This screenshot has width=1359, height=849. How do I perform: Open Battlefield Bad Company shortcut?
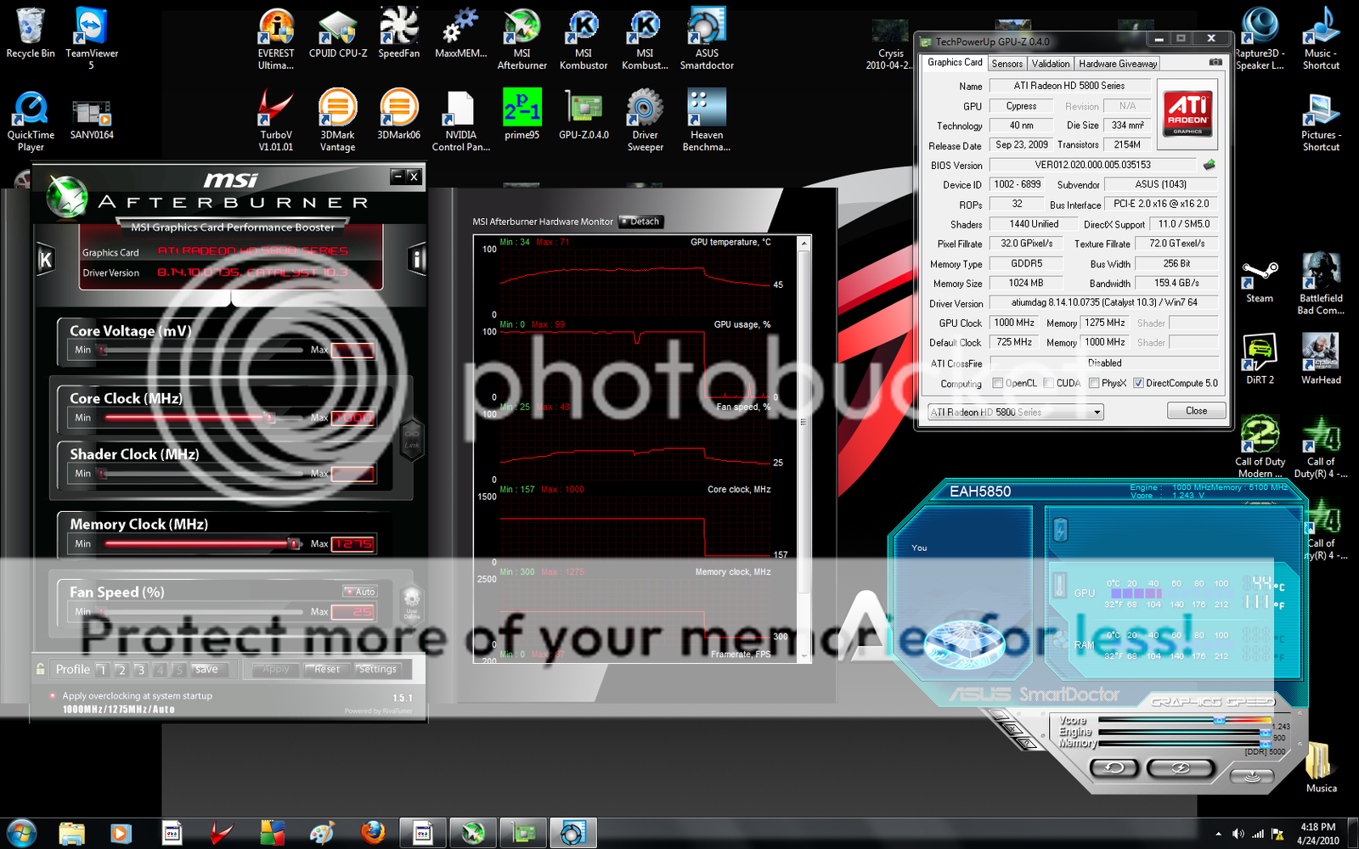coord(1321,284)
